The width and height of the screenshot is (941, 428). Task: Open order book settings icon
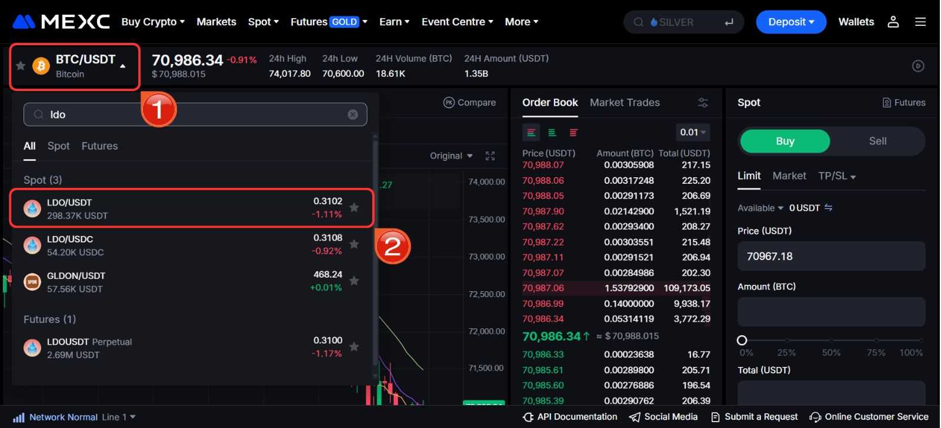pos(703,103)
